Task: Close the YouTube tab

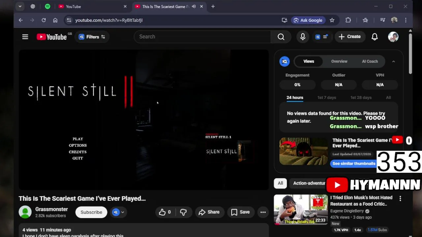Action: [125, 7]
